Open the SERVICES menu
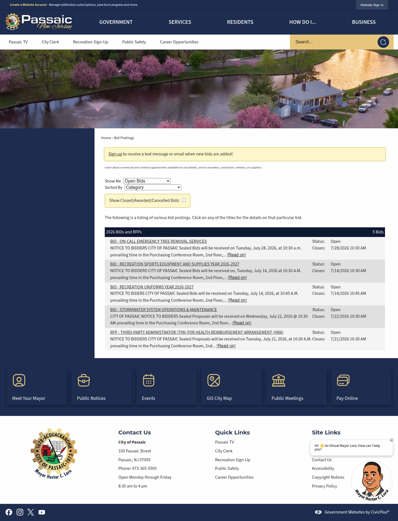The height and width of the screenshot is (521, 398). 180,22
